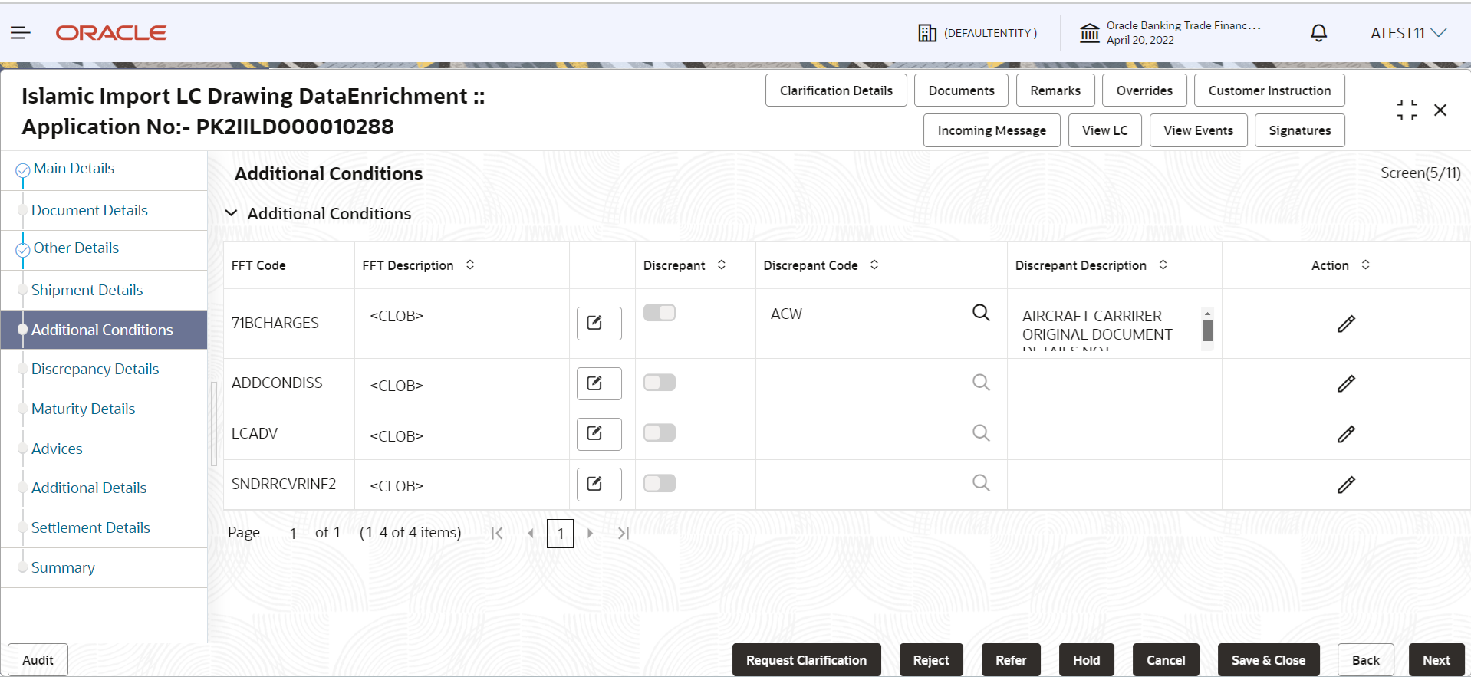Toggle Discrepant switch for ADDCONDISS

(x=660, y=383)
